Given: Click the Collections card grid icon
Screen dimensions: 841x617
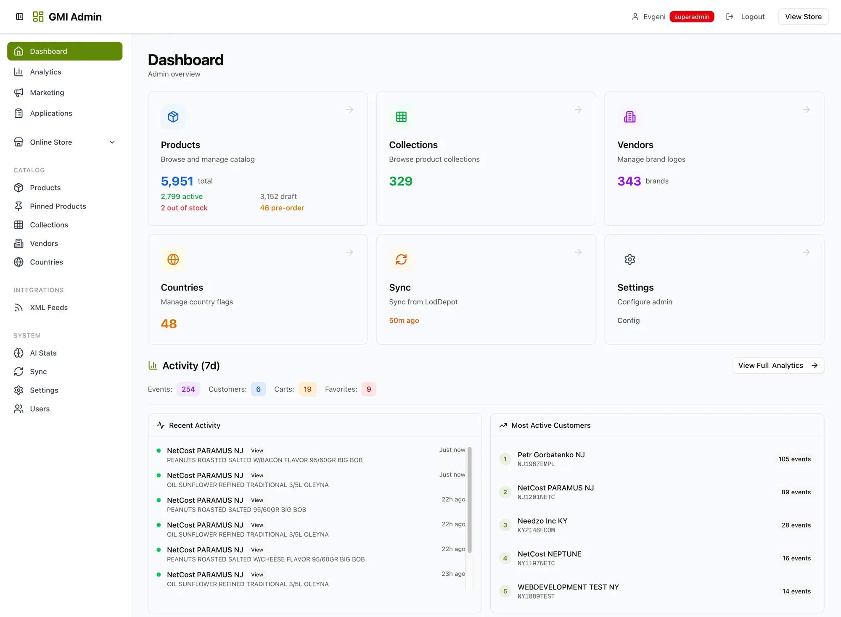Looking at the screenshot, I should pos(401,117).
